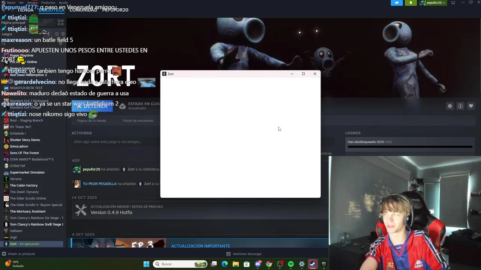Viewport: 481px width, 270px height.
Task: Maximize the Zort game window
Action: (303, 74)
